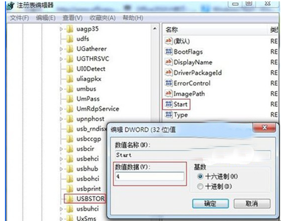Select the hexadecimal (十六进制) radio button
The image size is (281, 221).
click(x=200, y=176)
